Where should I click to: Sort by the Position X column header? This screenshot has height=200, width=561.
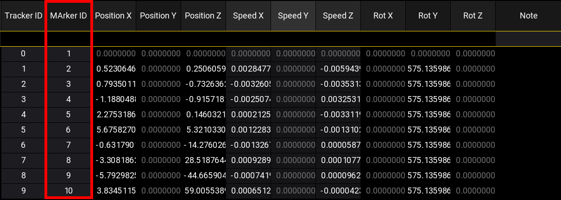pos(113,16)
